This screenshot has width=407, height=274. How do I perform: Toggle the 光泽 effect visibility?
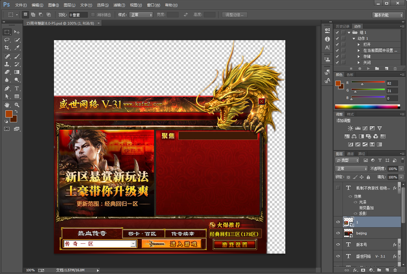point(355,202)
